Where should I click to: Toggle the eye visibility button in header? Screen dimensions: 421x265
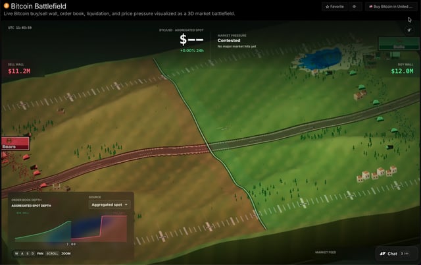click(355, 7)
